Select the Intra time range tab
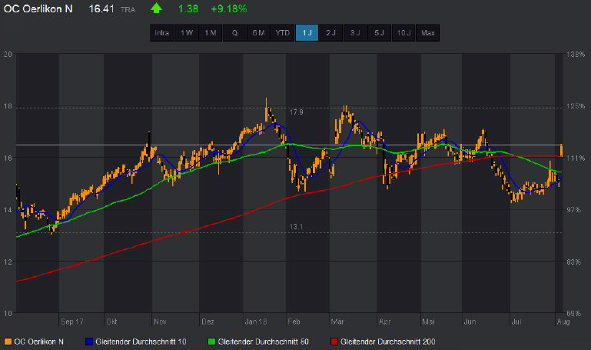The width and height of the screenshot is (591, 350). point(162,33)
